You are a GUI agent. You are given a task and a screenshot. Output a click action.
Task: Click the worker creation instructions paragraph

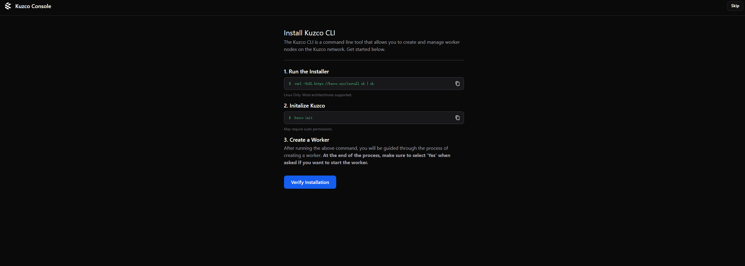point(367,155)
